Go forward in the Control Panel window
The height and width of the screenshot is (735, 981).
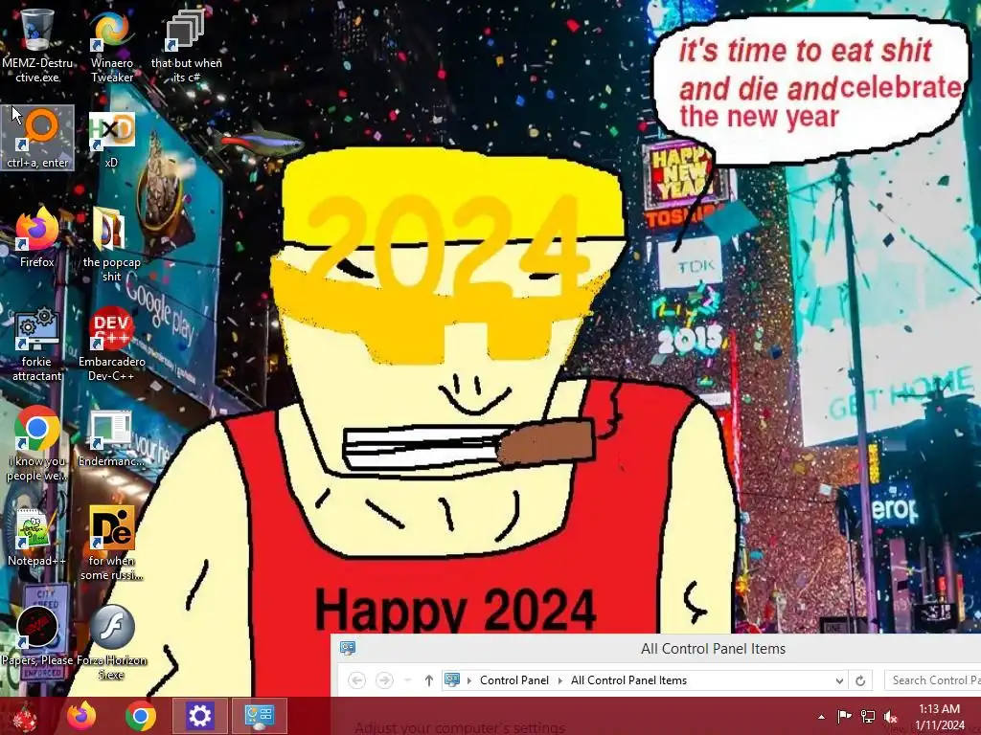pyautogui.click(x=384, y=680)
